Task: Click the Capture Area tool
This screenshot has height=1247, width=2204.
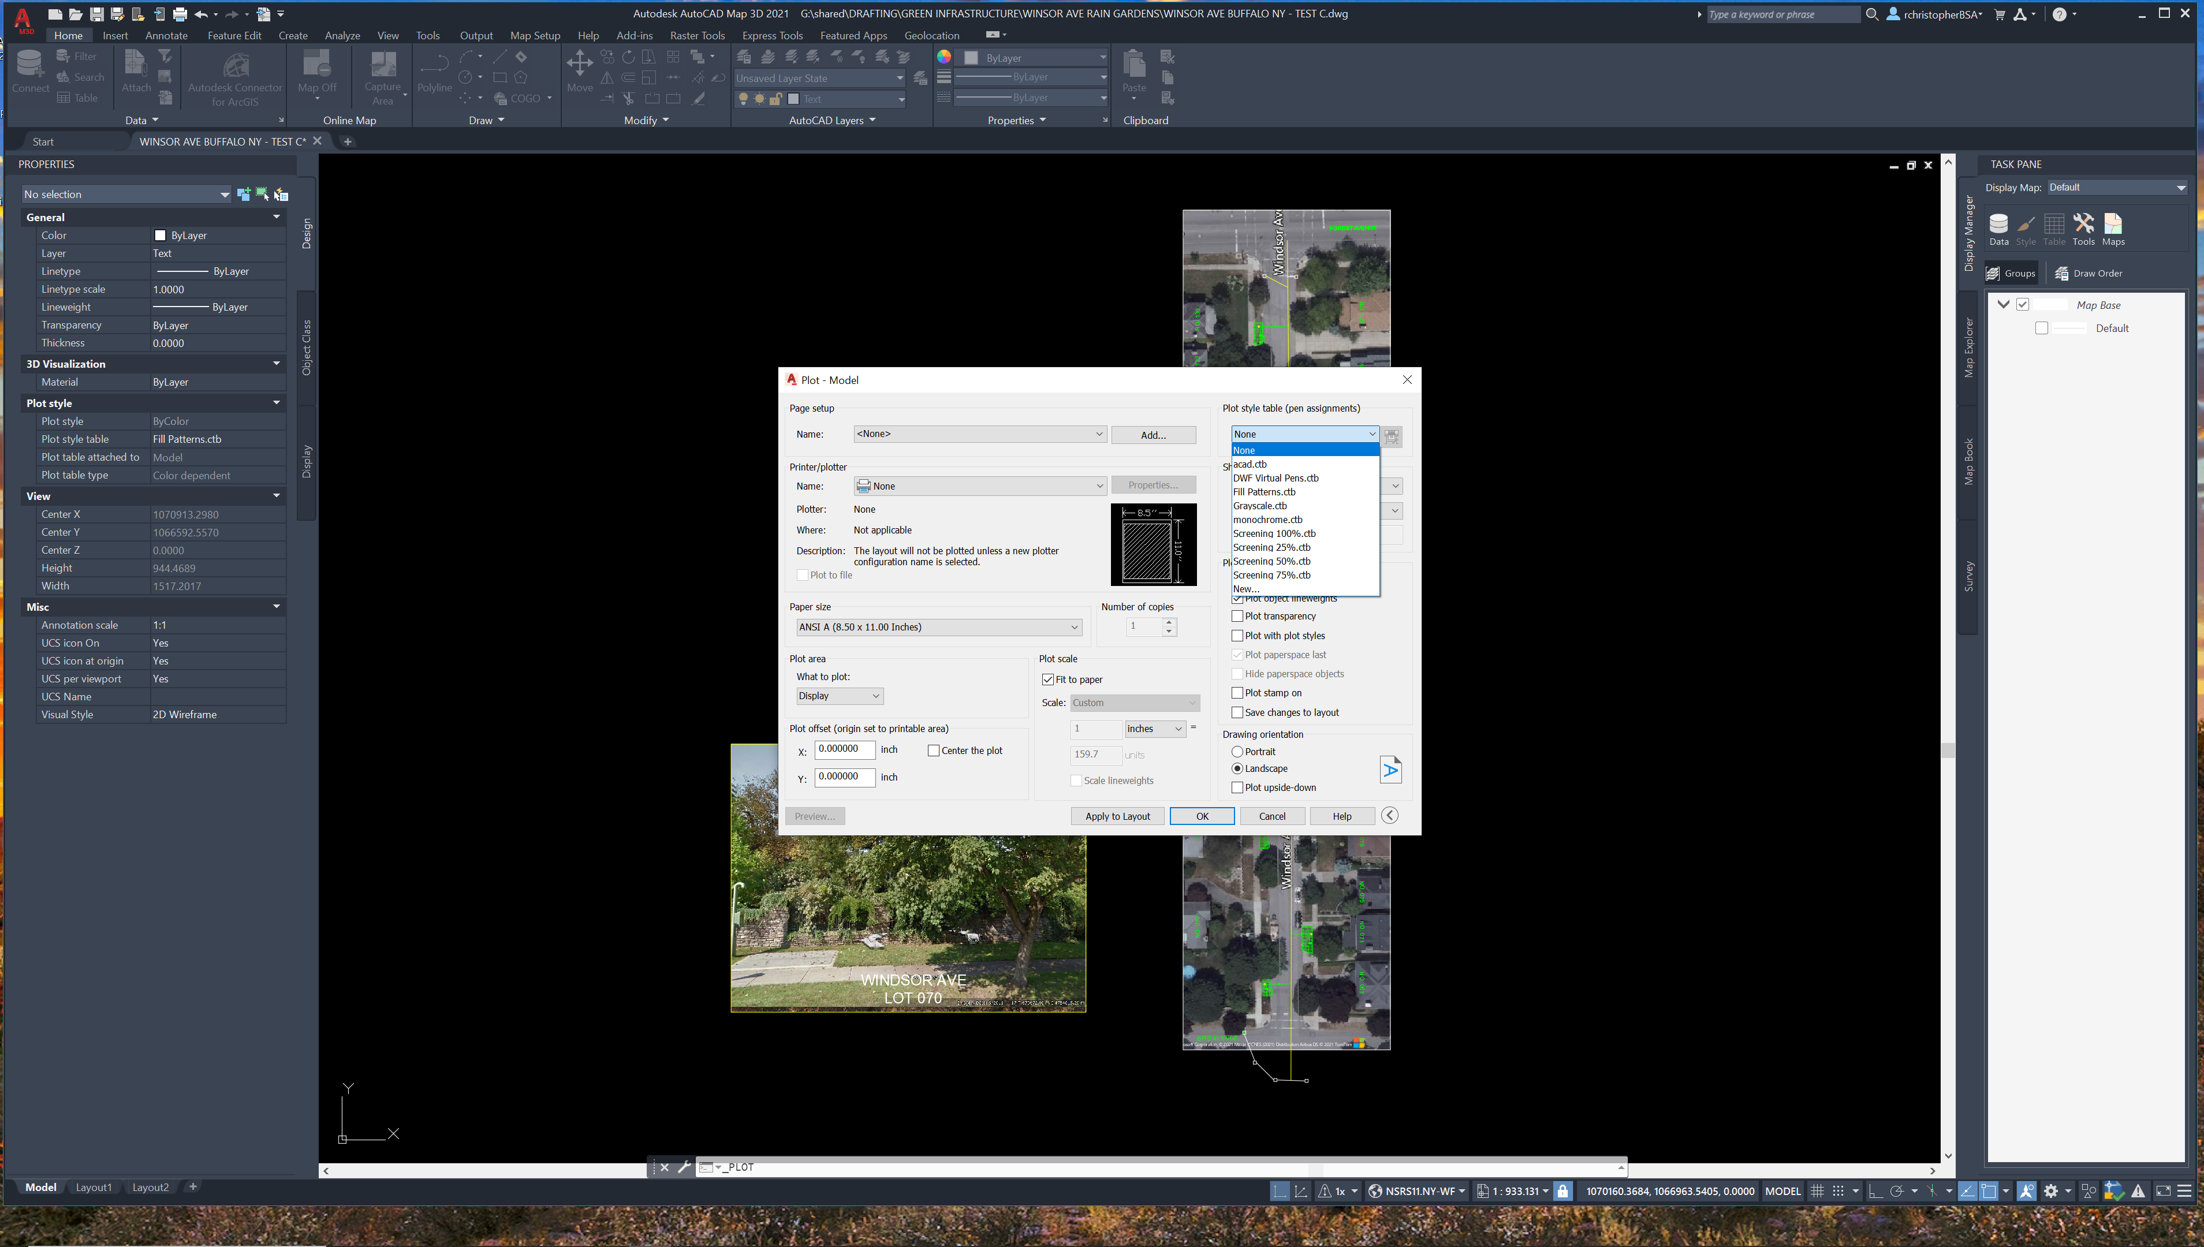Action: tap(382, 76)
